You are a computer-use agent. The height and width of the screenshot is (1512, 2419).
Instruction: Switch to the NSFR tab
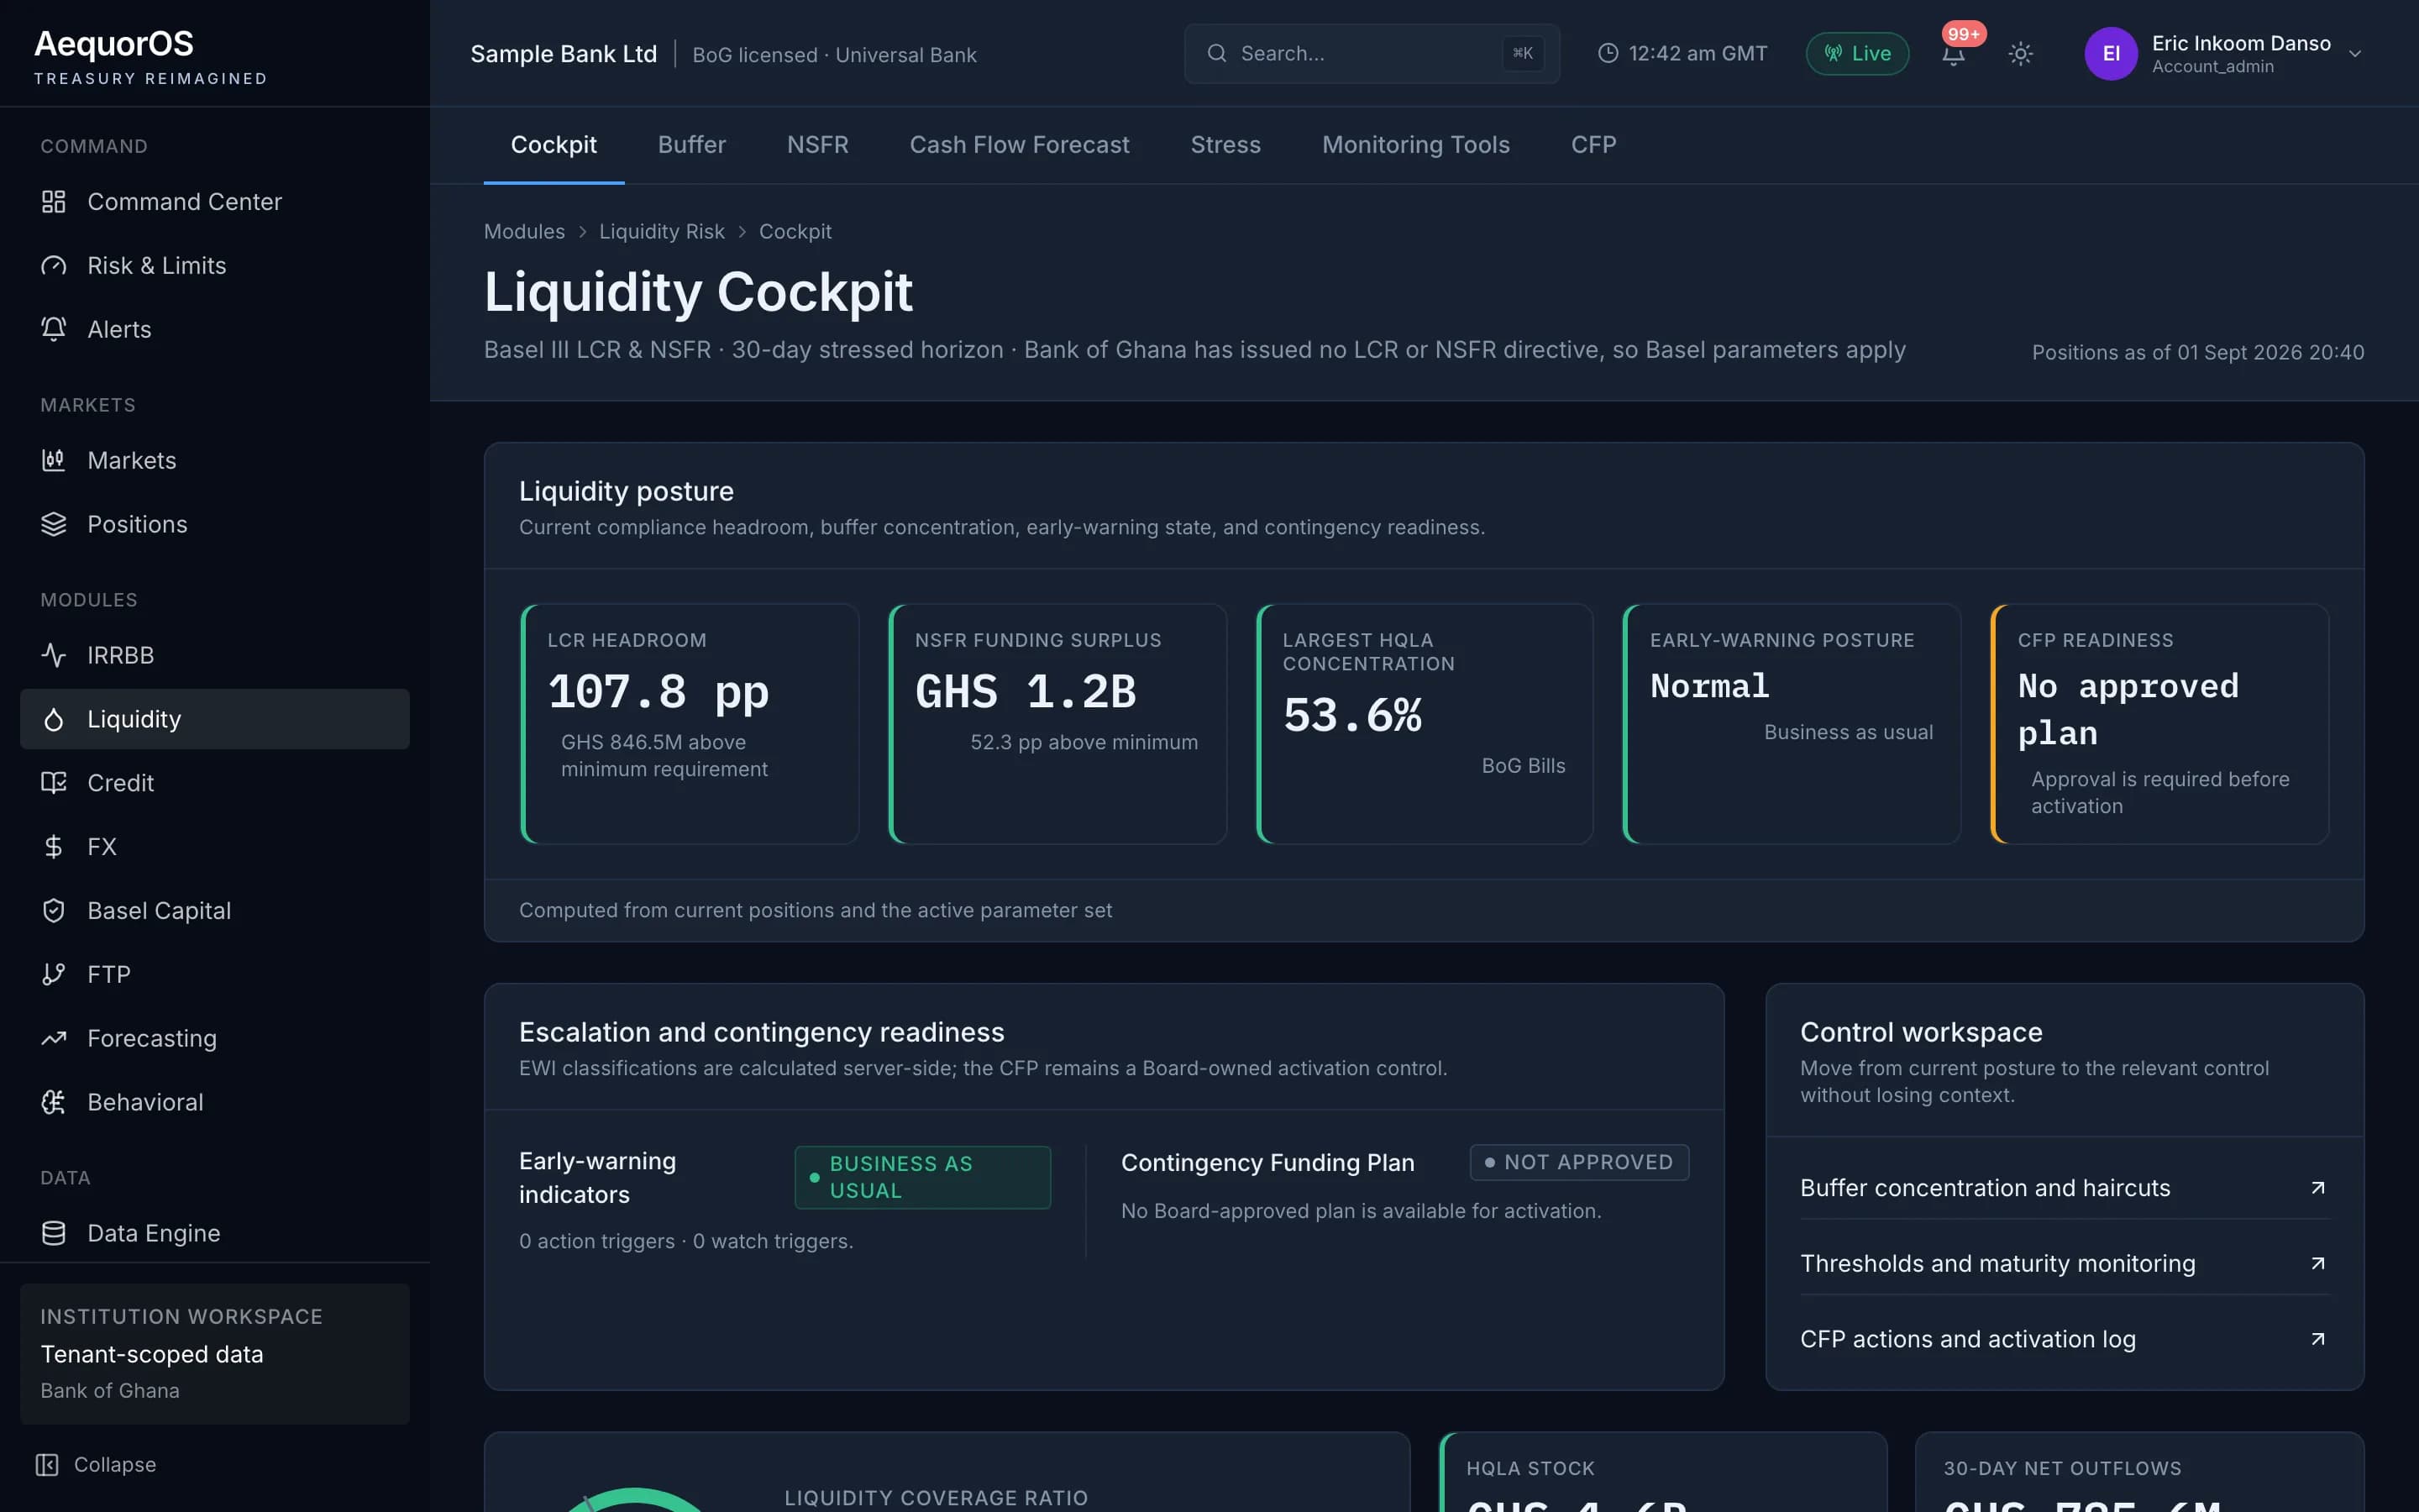pos(817,145)
